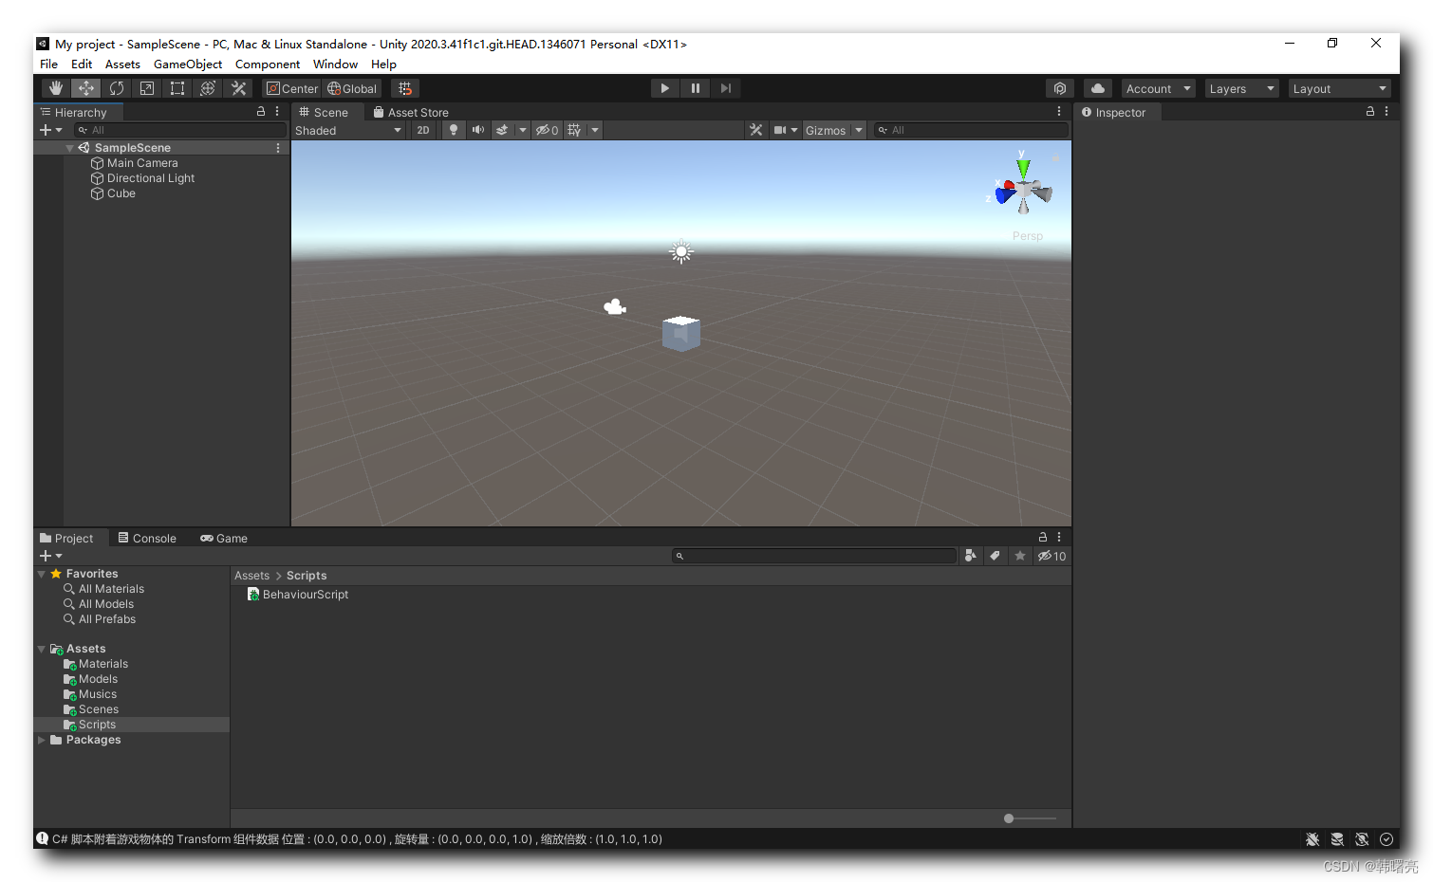This screenshot has height=882, width=1433.
Task: Expand the Packages folder
Action: [41, 740]
